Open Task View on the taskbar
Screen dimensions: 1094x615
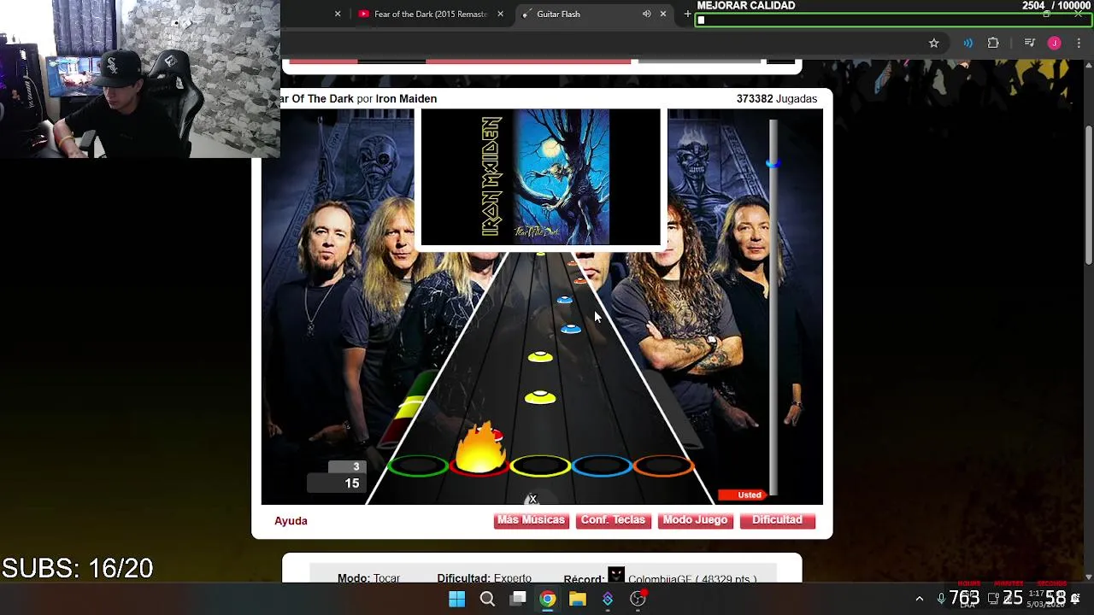click(x=518, y=599)
